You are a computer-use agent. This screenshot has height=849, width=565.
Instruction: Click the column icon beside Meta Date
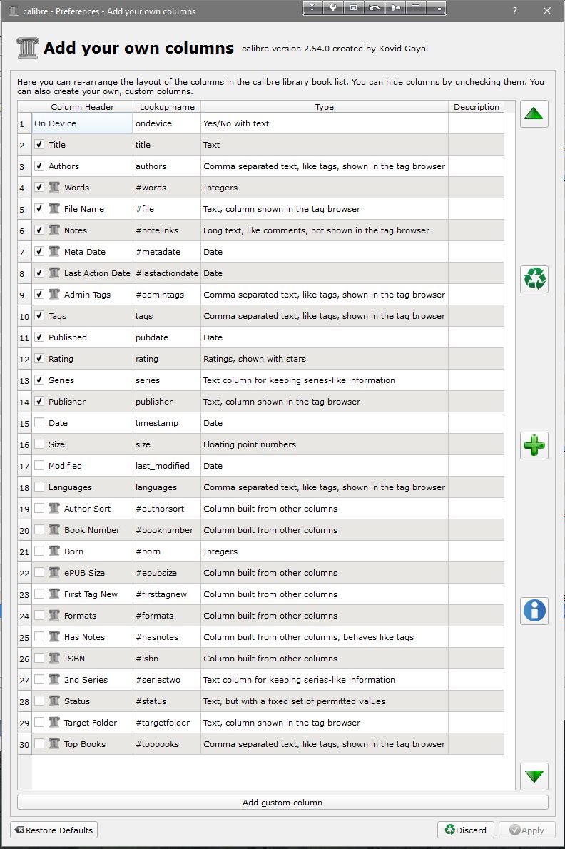pos(54,251)
